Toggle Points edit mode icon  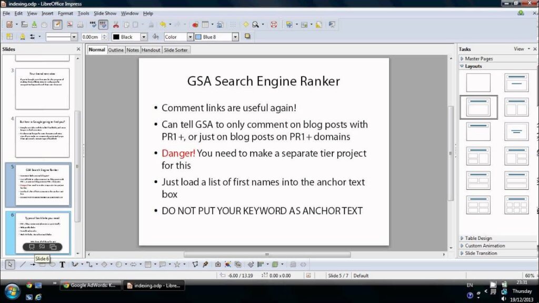tap(195, 264)
